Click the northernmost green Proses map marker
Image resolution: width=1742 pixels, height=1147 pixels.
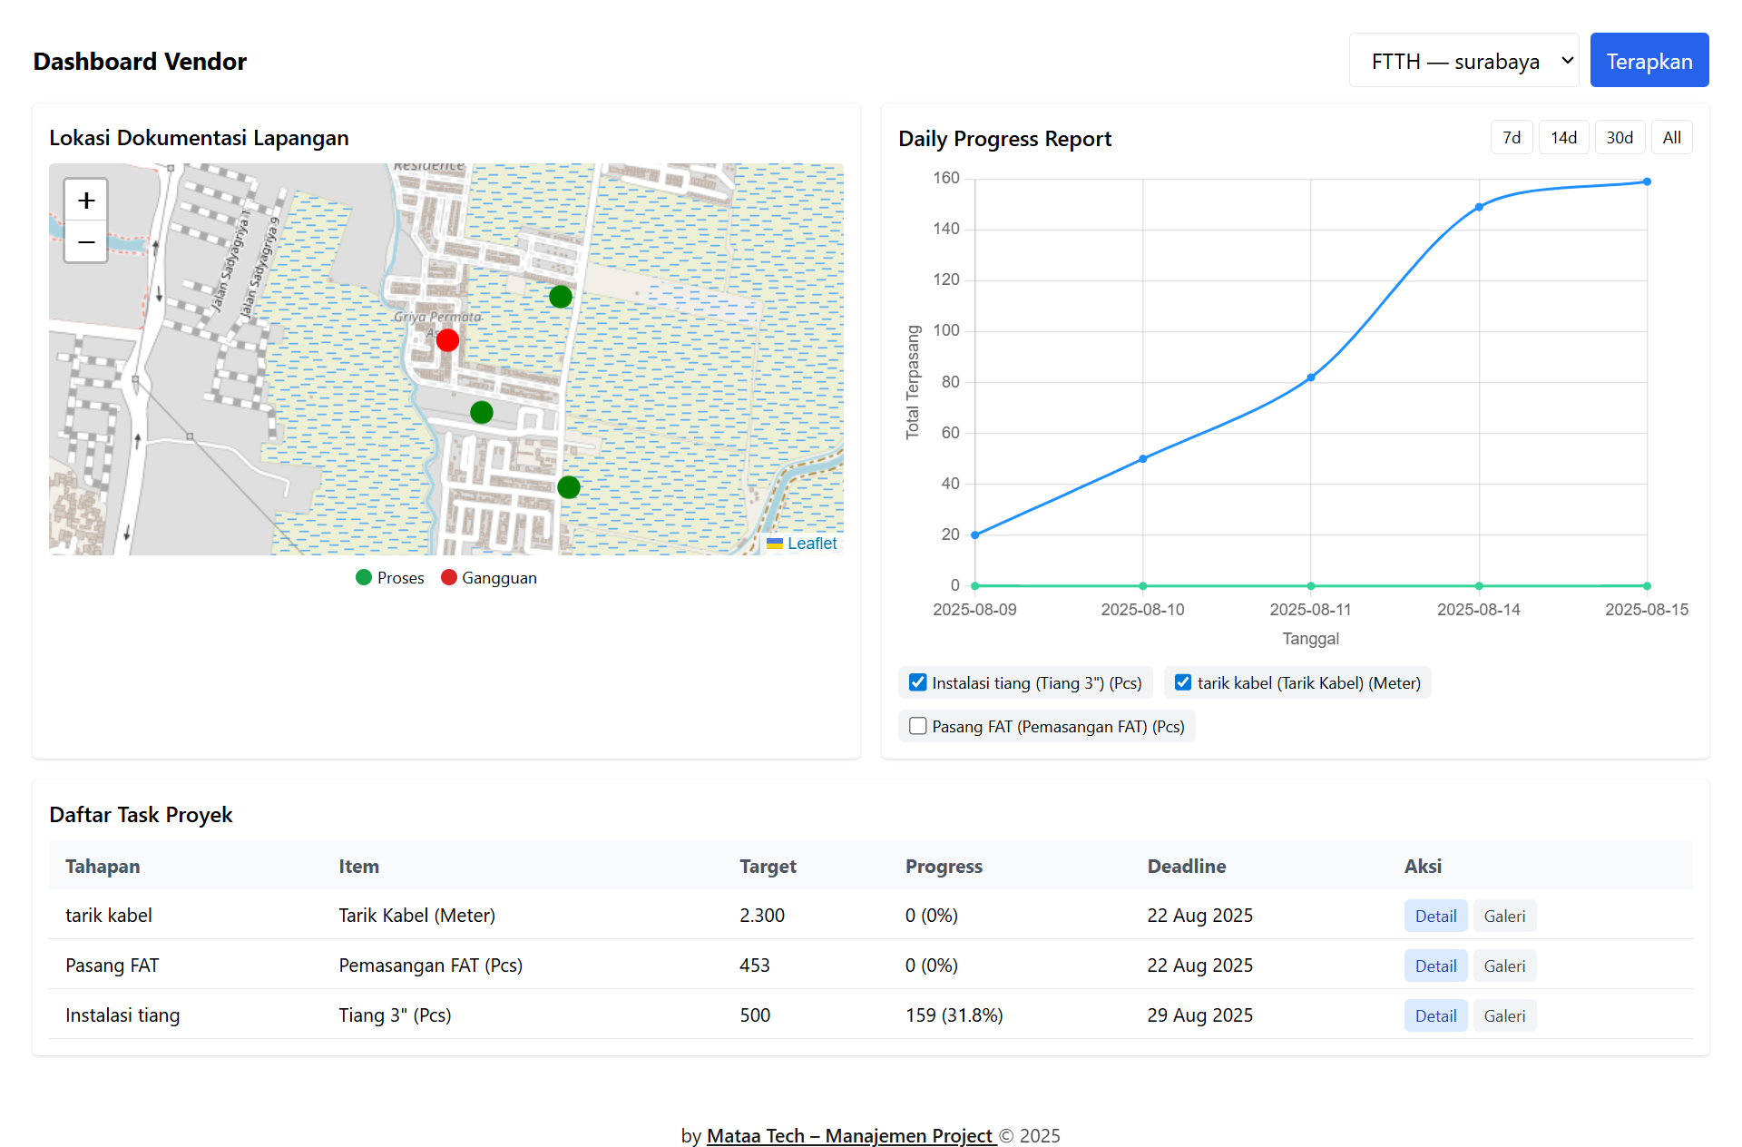click(x=561, y=297)
